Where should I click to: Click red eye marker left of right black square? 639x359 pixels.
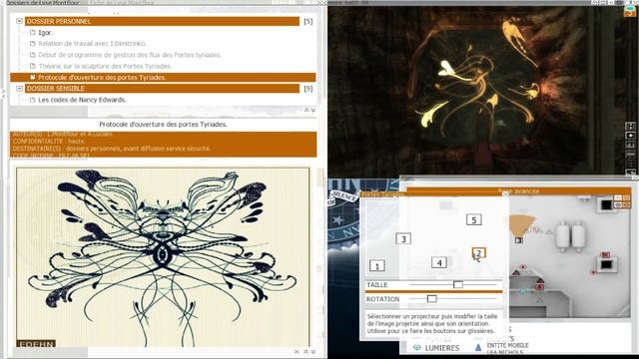pyautogui.click(x=594, y=272)
